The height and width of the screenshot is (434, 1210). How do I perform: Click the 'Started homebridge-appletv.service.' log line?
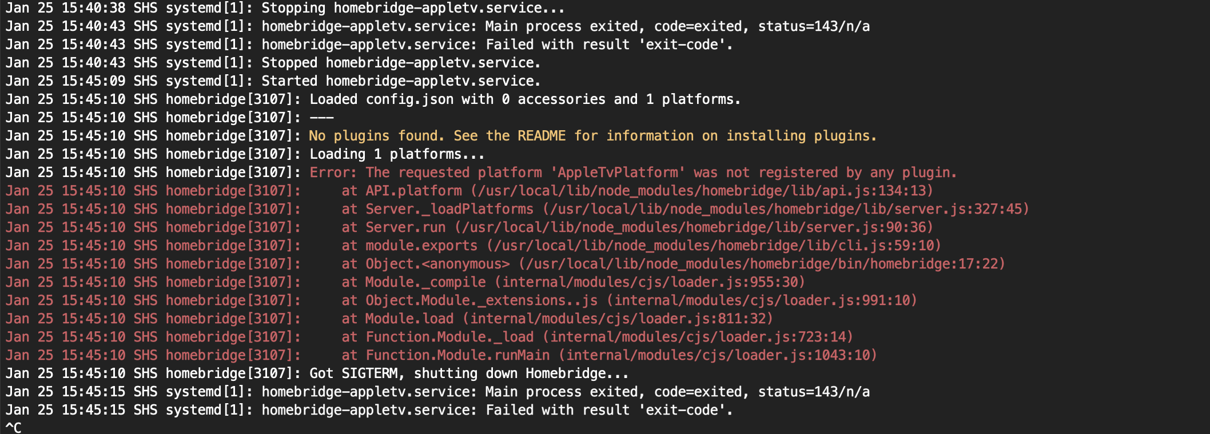tap(400, 81)
